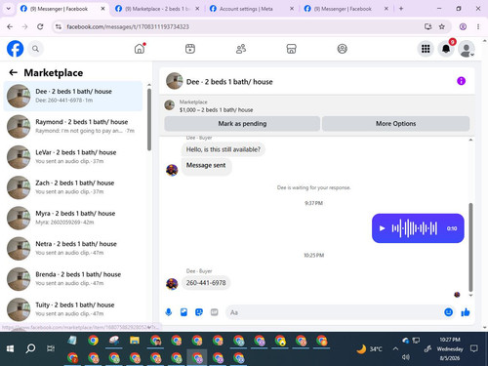Choose a sticker icon in composer
The height and width of the screenshot is (366, 488).
pyautogui.click(x=199, y=312)
